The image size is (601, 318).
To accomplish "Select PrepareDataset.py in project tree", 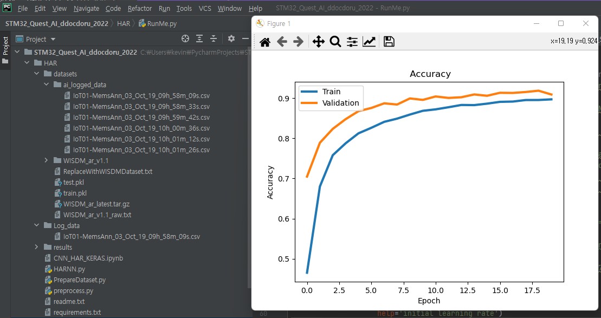I will (x=79, y=280).
